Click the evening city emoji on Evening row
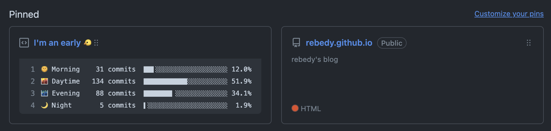The width and height of the screenshot is (551, 131). point(44,93)
